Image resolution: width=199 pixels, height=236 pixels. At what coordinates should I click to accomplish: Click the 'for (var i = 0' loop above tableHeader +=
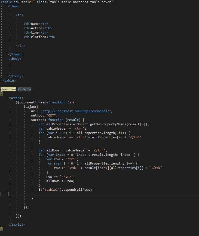coord(84,133)
